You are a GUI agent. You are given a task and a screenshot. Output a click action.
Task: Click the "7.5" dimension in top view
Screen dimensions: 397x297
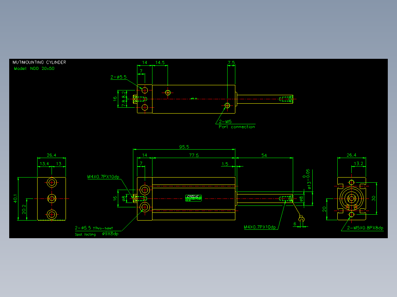(231, 62)
